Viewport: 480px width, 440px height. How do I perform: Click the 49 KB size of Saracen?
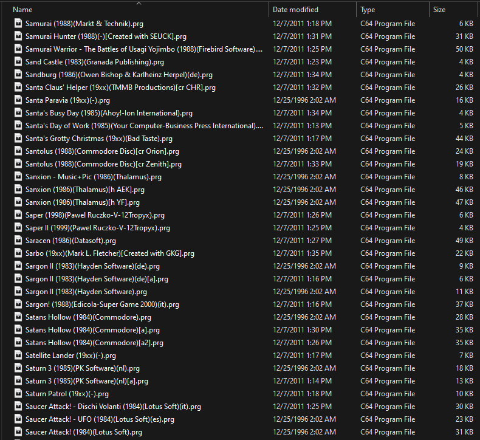[x=464, y=241]
